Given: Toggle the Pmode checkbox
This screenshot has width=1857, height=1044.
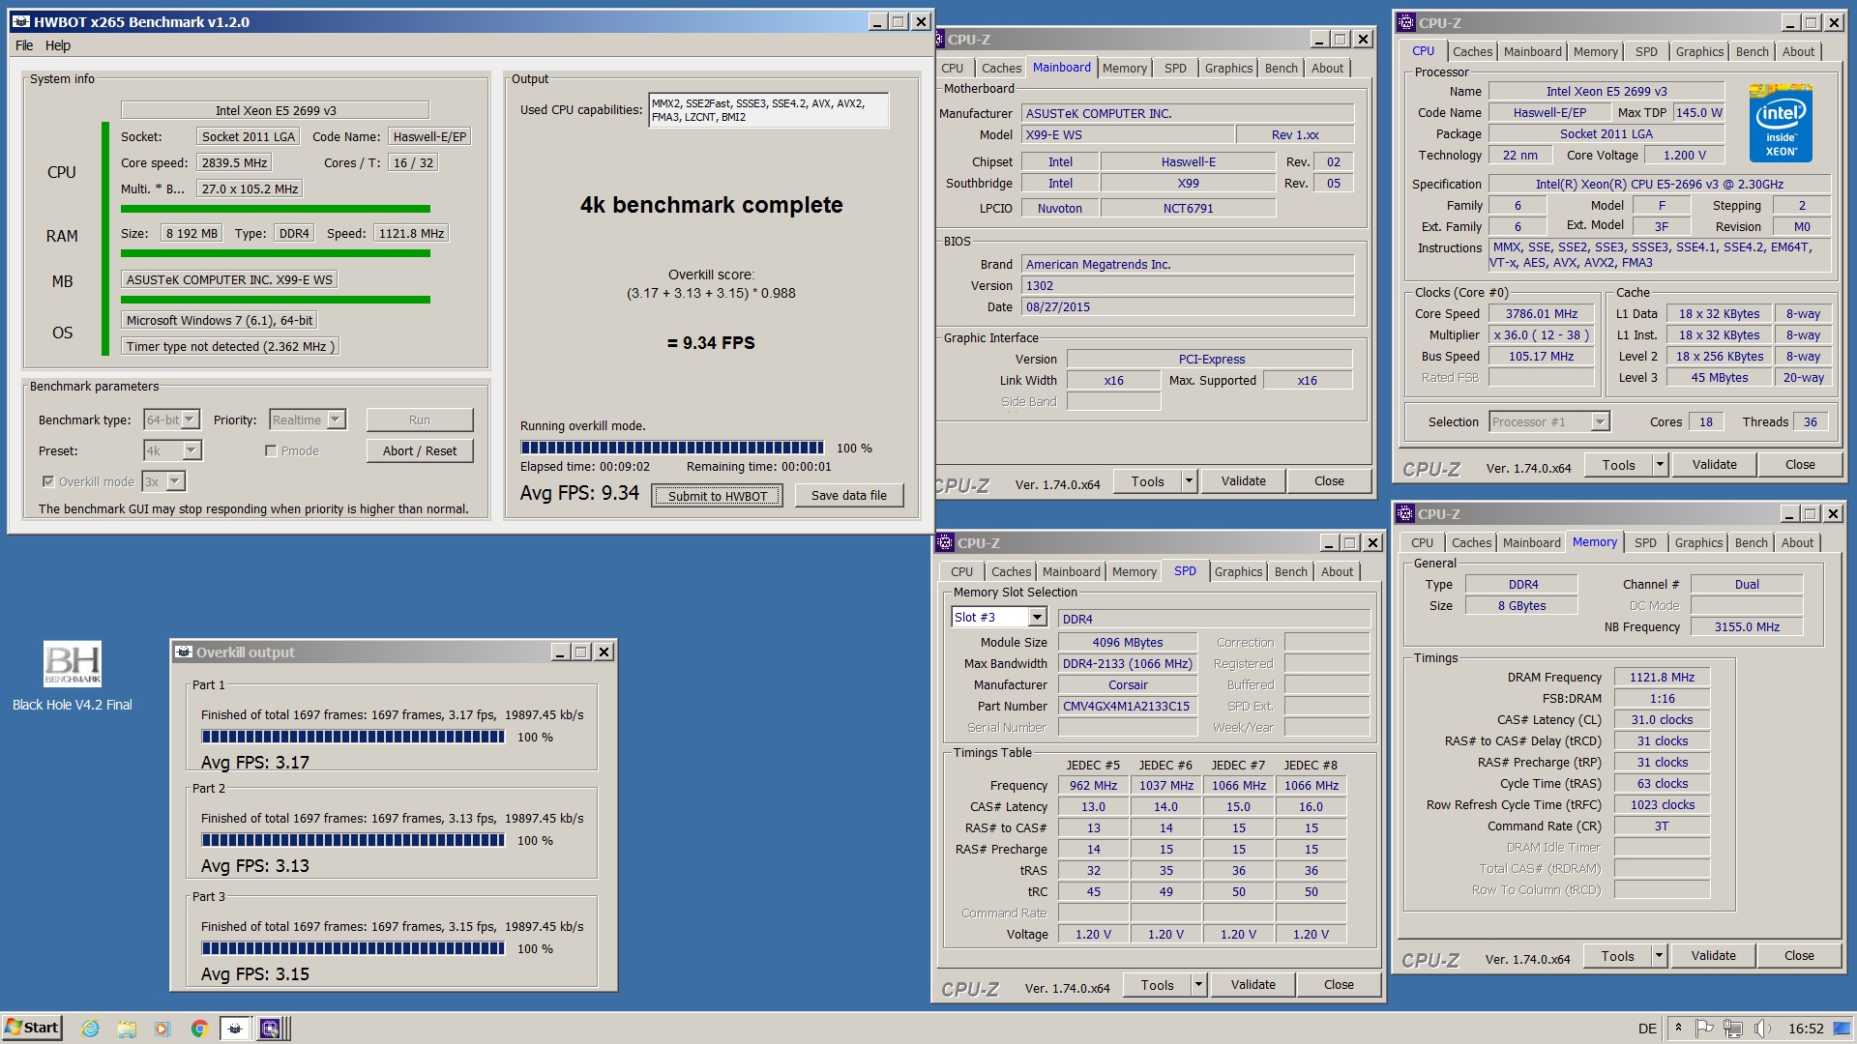Looking at the screenshot, I should [x=271, y=450].
